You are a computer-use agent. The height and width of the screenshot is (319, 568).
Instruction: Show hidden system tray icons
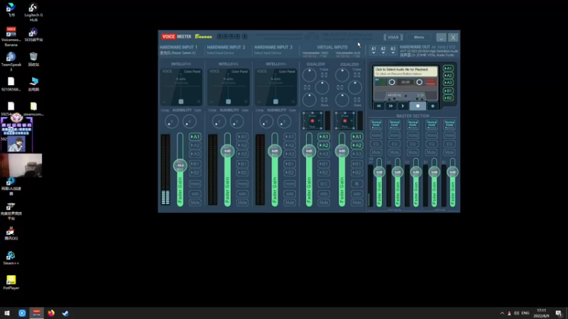tap(502, 313)
